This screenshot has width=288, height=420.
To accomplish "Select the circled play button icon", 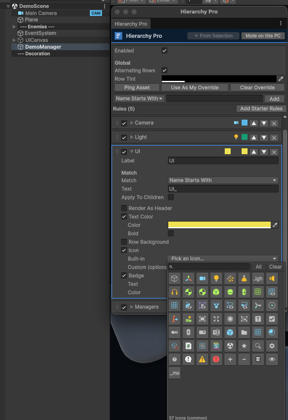I will tap(272, 305).
